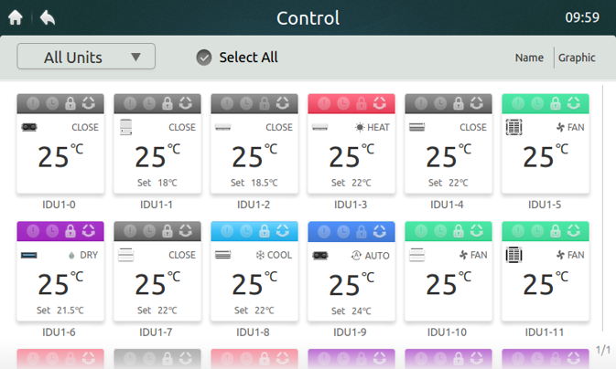Click the clock timer icon on IDU1-2
Image resolution: width=616 pixels, height=369 pixels.
click(245, 103)
